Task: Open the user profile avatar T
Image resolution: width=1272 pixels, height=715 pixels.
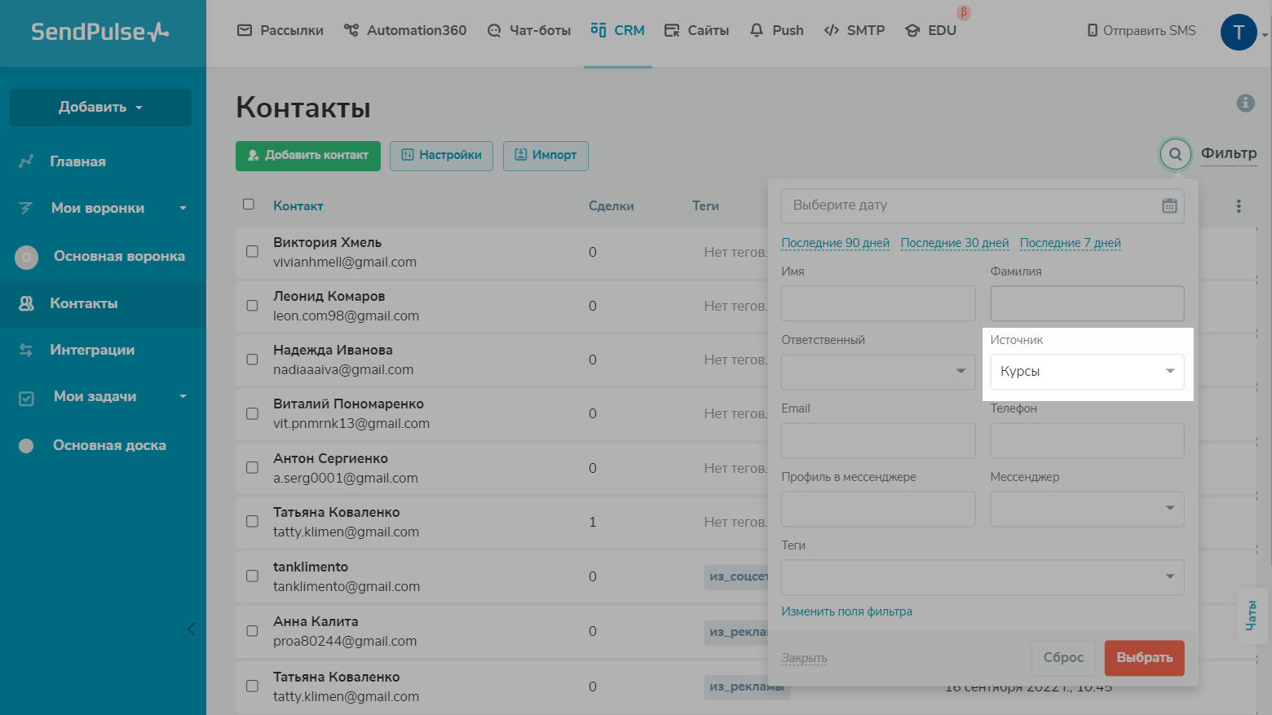Action: click(x=1238, y=33)
